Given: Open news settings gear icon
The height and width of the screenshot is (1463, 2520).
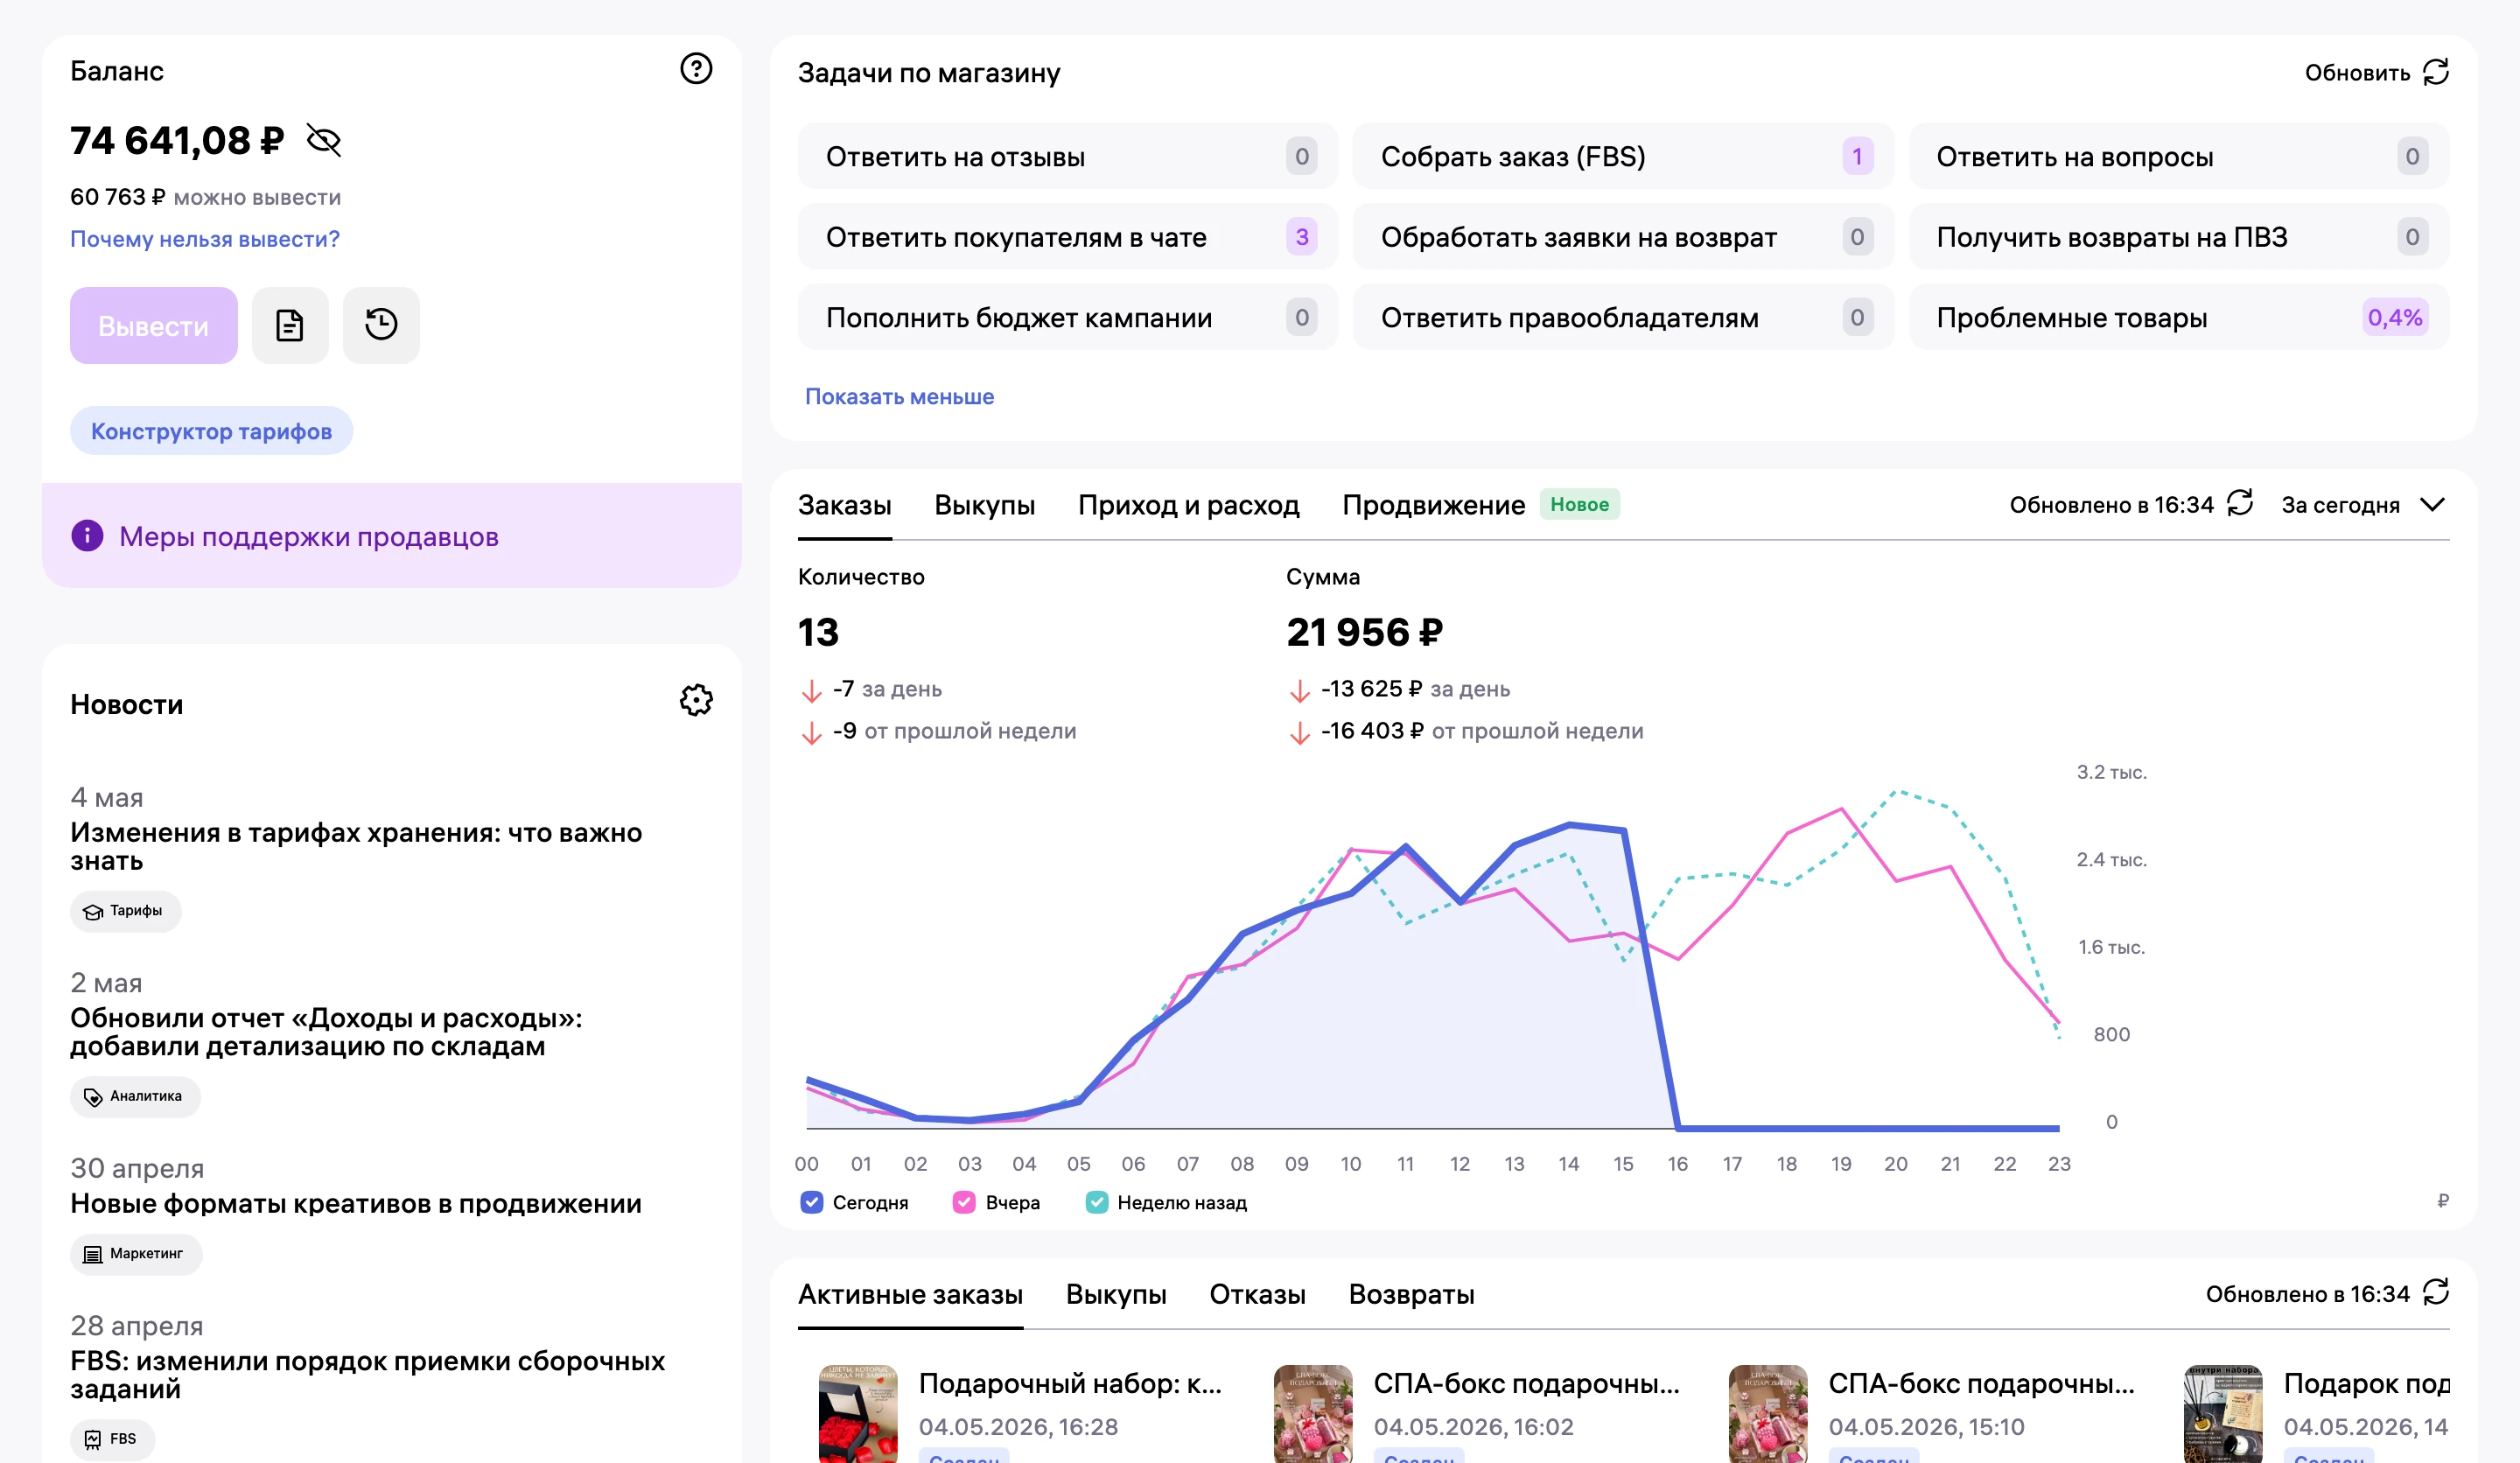Looking at the screenshot, I should coord(696,700).
